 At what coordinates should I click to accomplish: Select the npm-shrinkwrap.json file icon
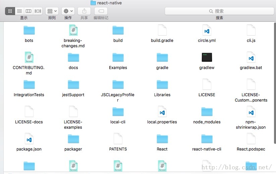tap(251, 112)
